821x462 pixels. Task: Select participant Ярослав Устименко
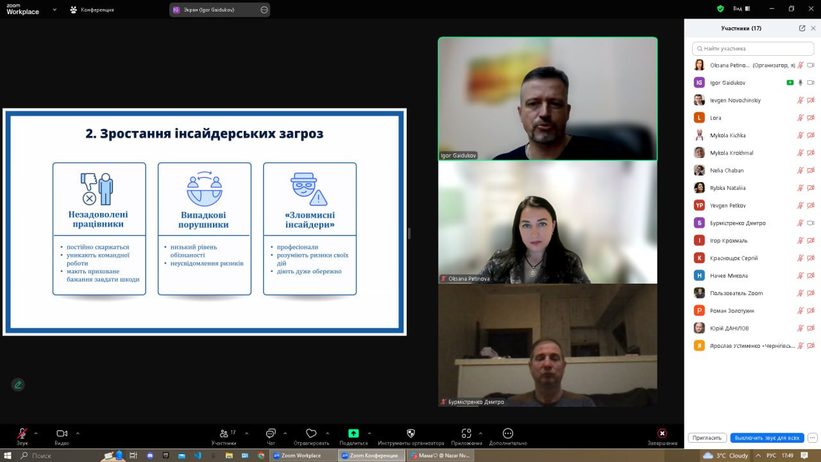point(753,346)
